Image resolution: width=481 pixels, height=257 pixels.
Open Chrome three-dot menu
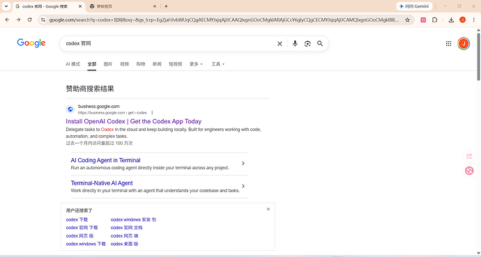point(473,20)
